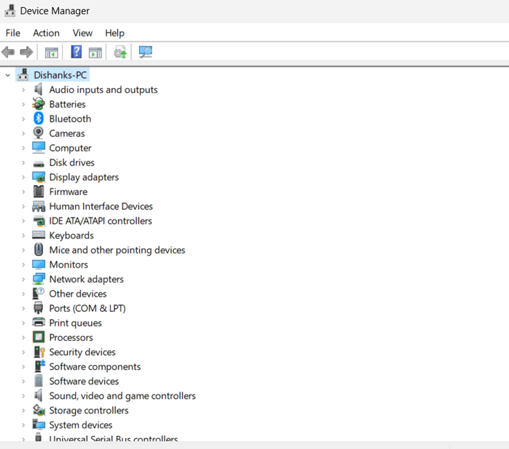
Task: Click the Keyboards icon
Action: (x=39, y=235)
